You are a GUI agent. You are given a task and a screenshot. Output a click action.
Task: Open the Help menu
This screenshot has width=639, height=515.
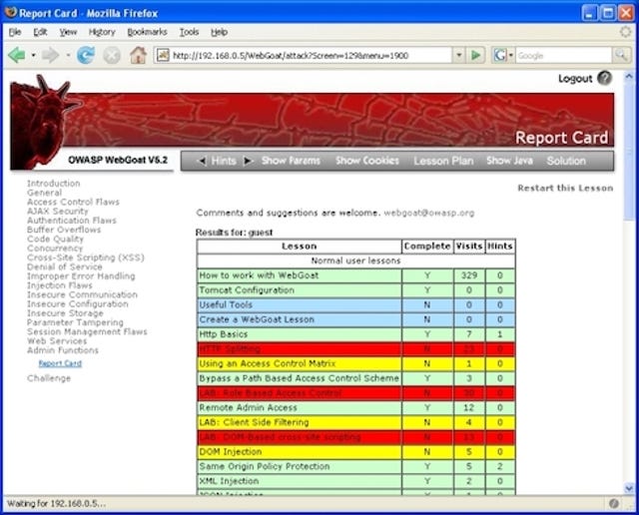(x=219, y=32)
